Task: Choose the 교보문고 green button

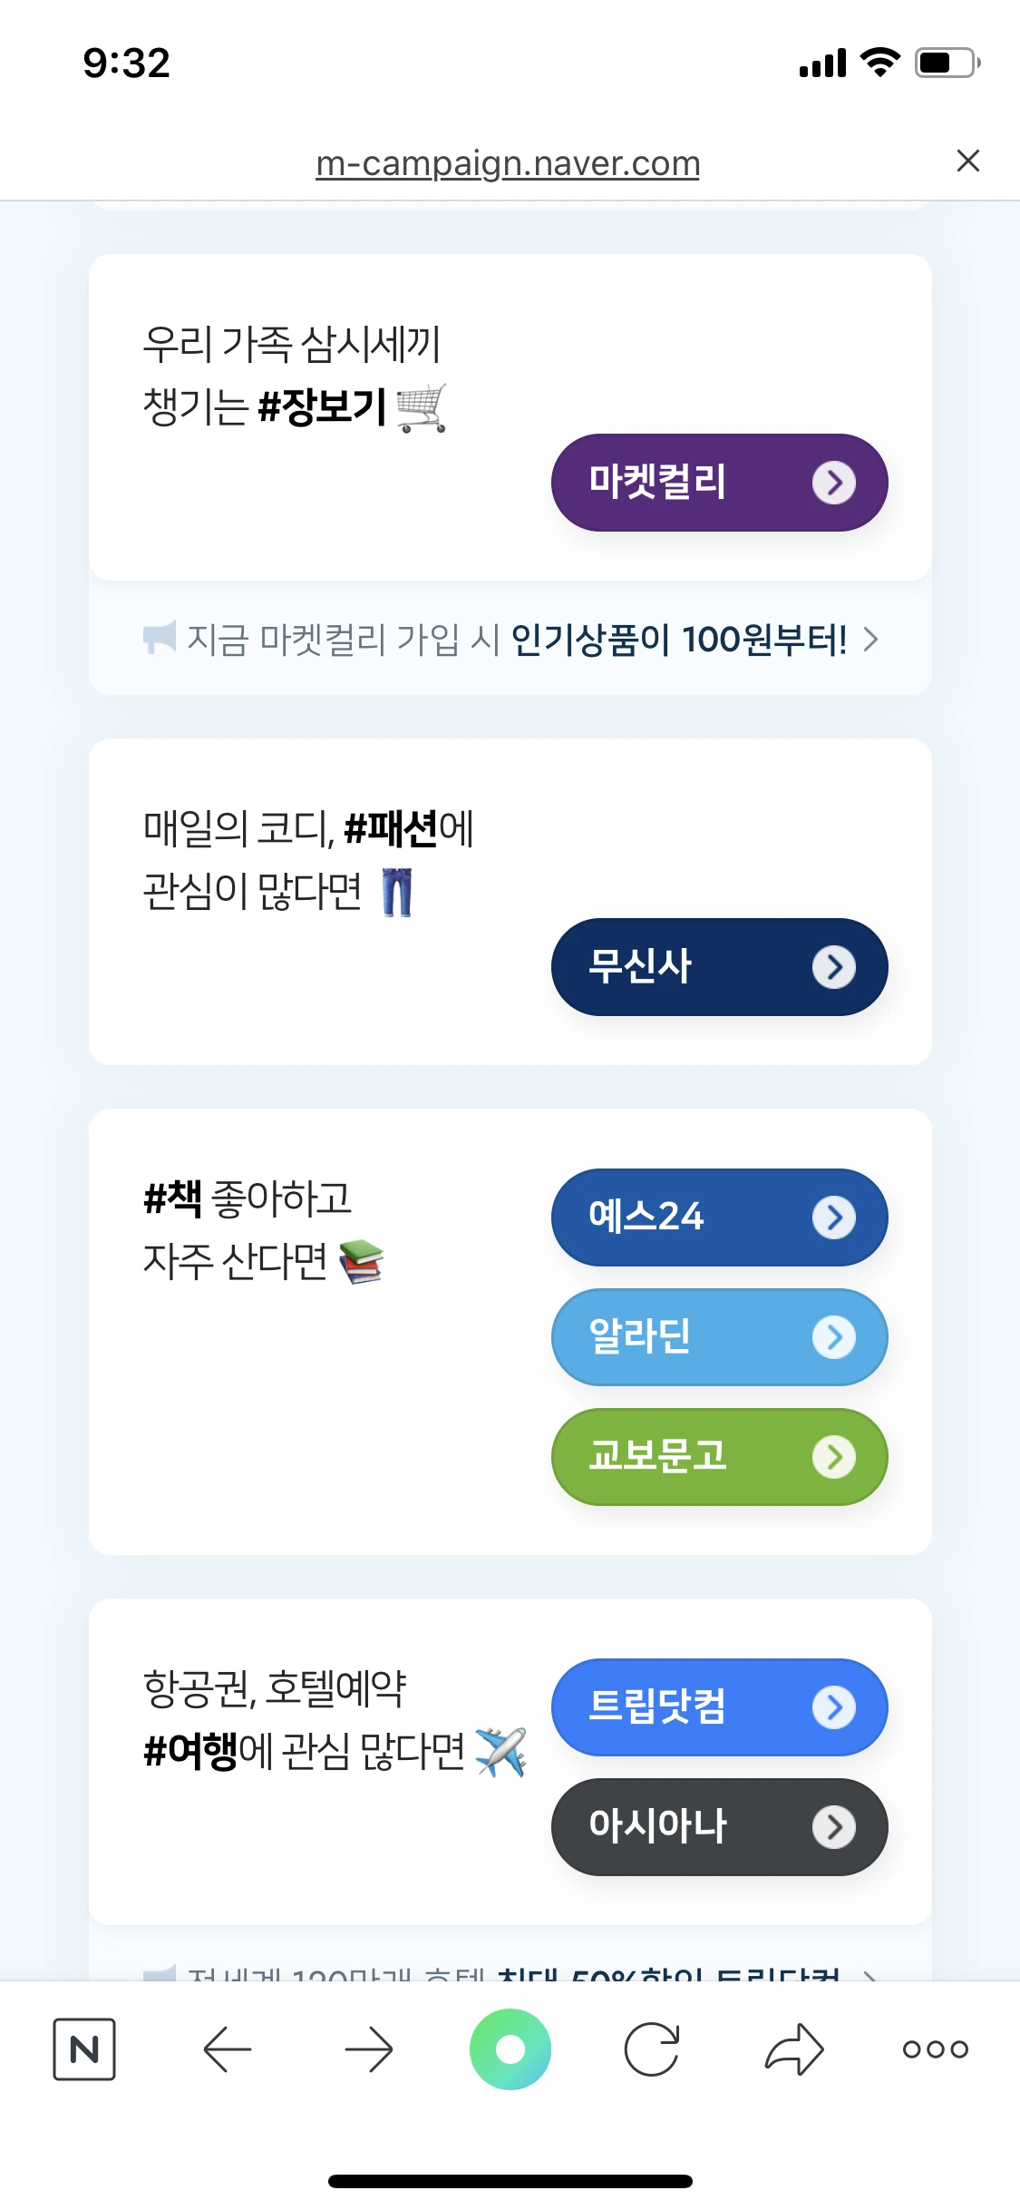Action: pos(720,1456)
